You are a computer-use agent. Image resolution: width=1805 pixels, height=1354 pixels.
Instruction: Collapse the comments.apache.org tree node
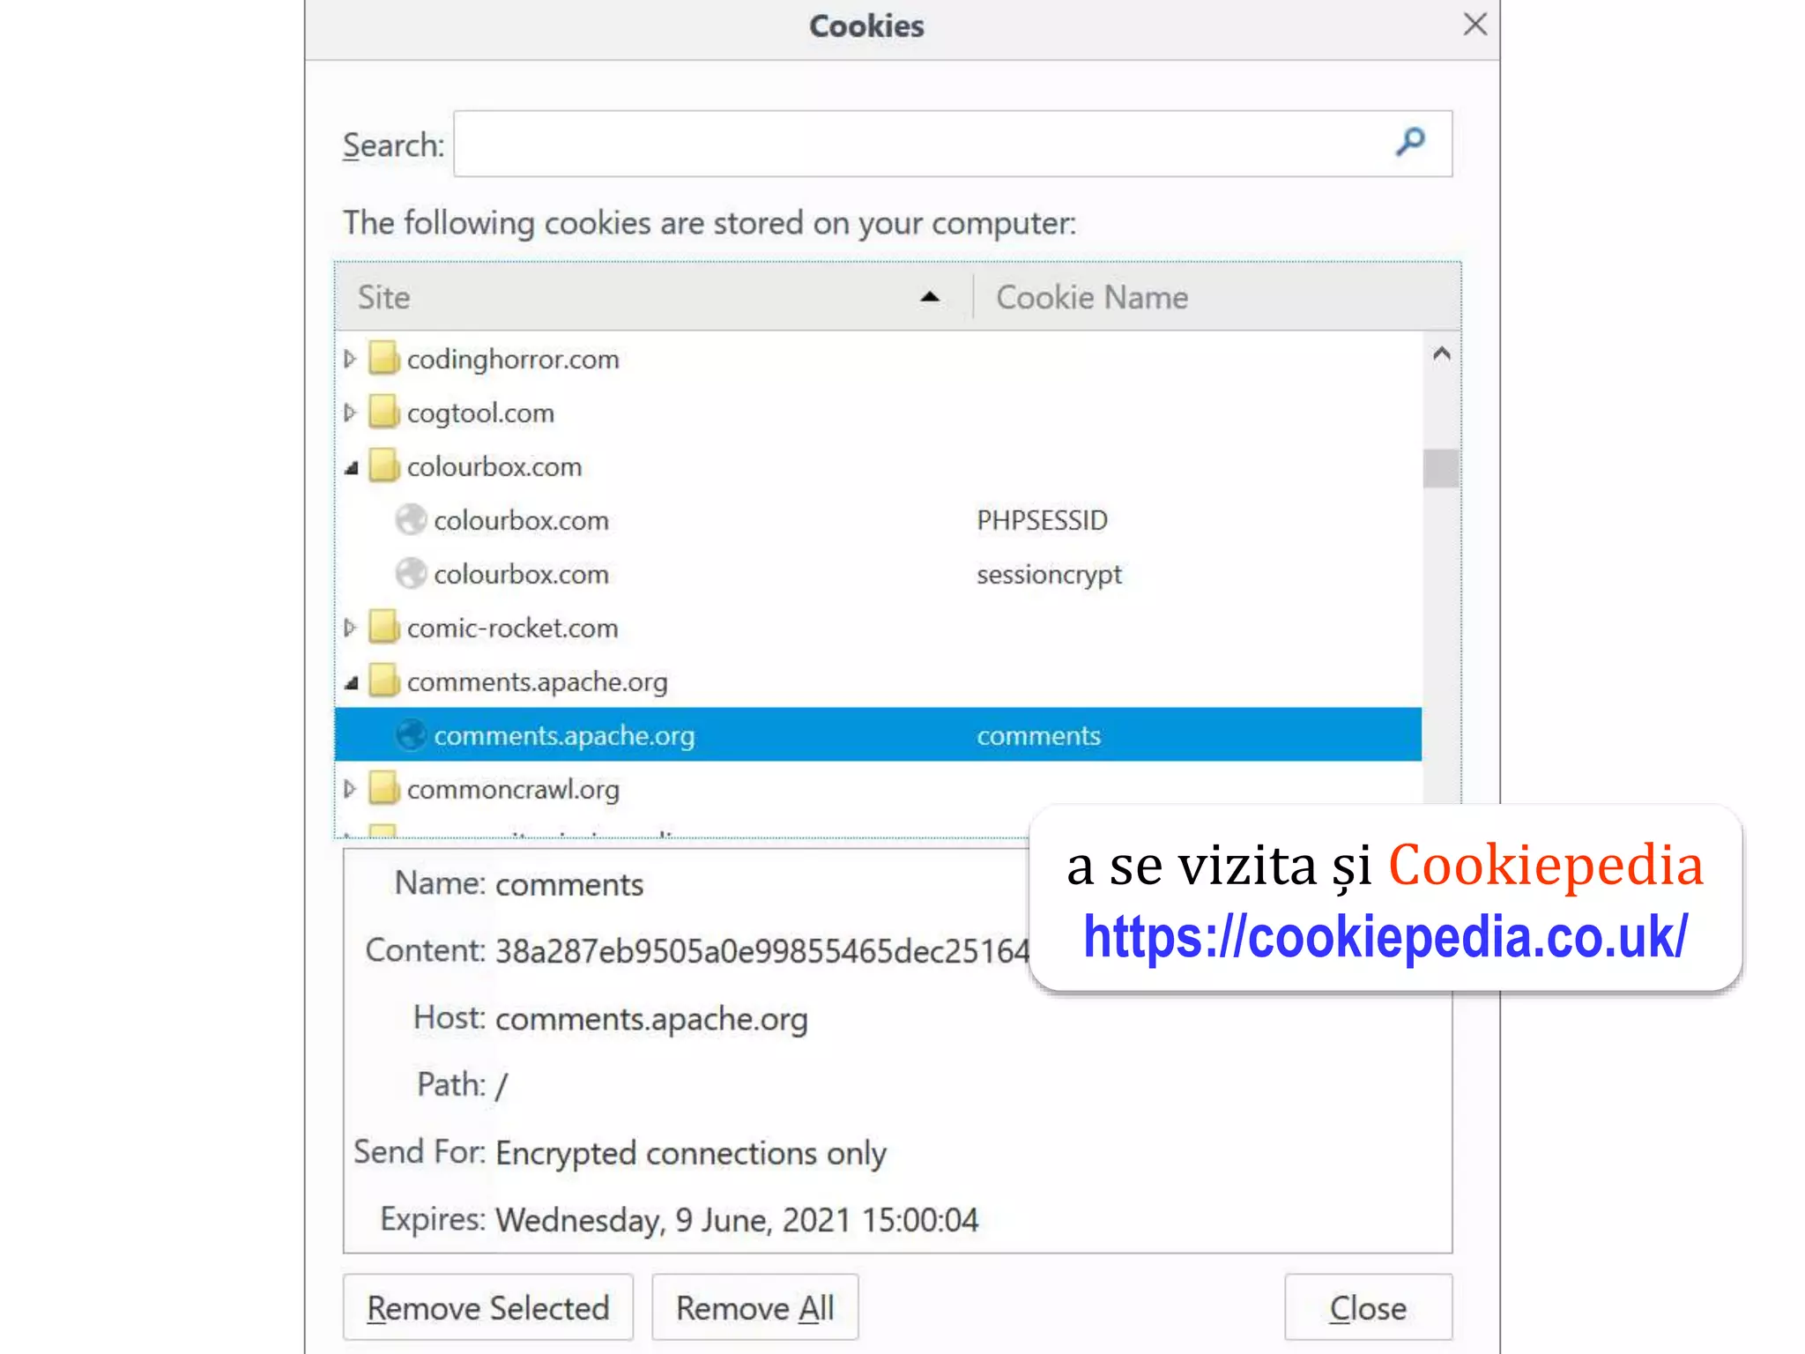tap(352, 682)
